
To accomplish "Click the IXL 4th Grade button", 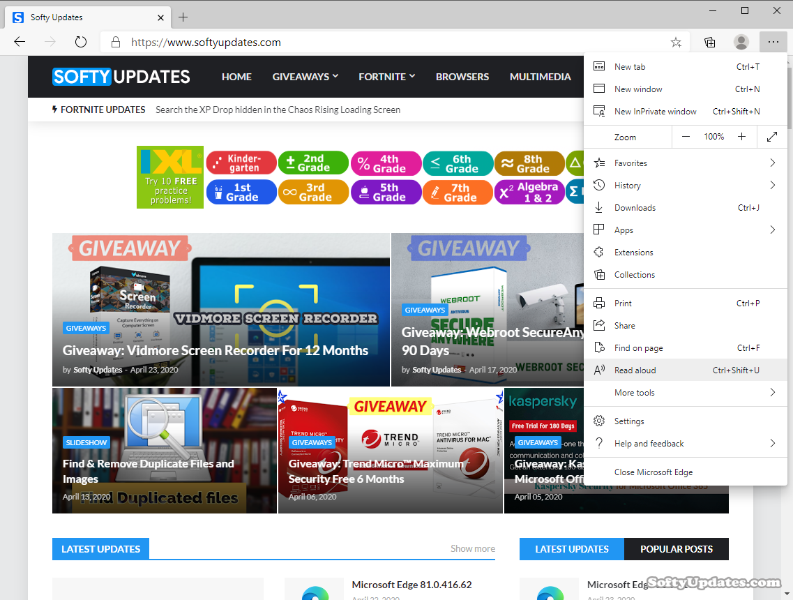I will 386,163.
